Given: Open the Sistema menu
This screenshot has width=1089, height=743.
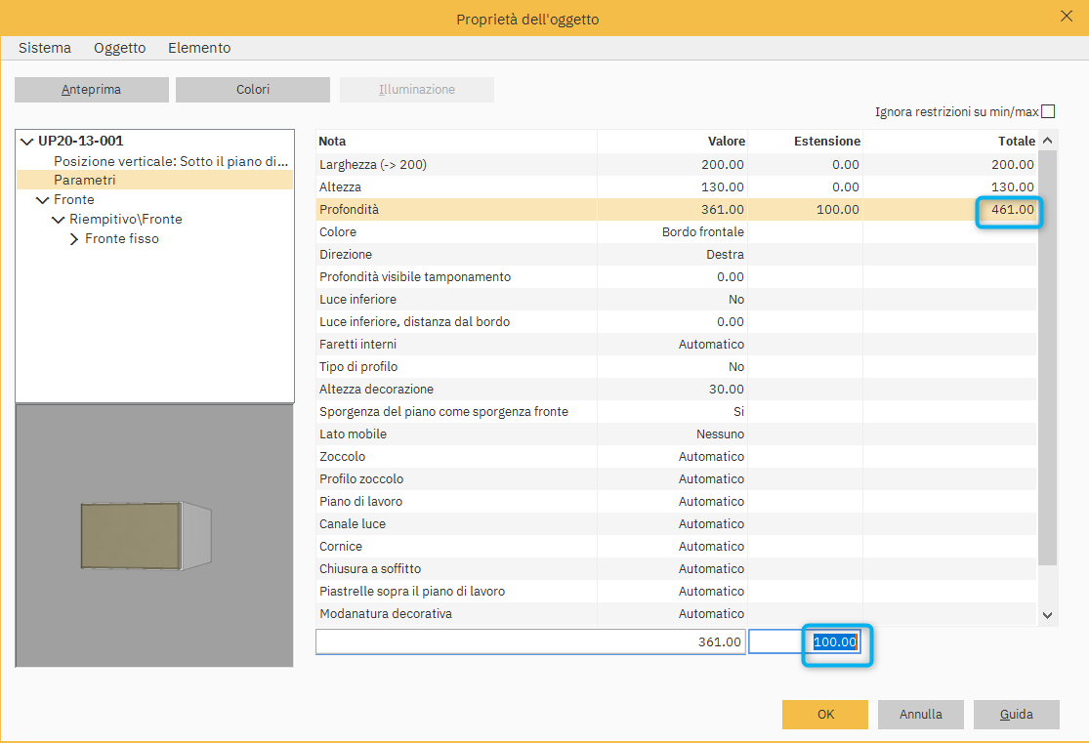Looking at the screenshot, I should pos(45,48).
